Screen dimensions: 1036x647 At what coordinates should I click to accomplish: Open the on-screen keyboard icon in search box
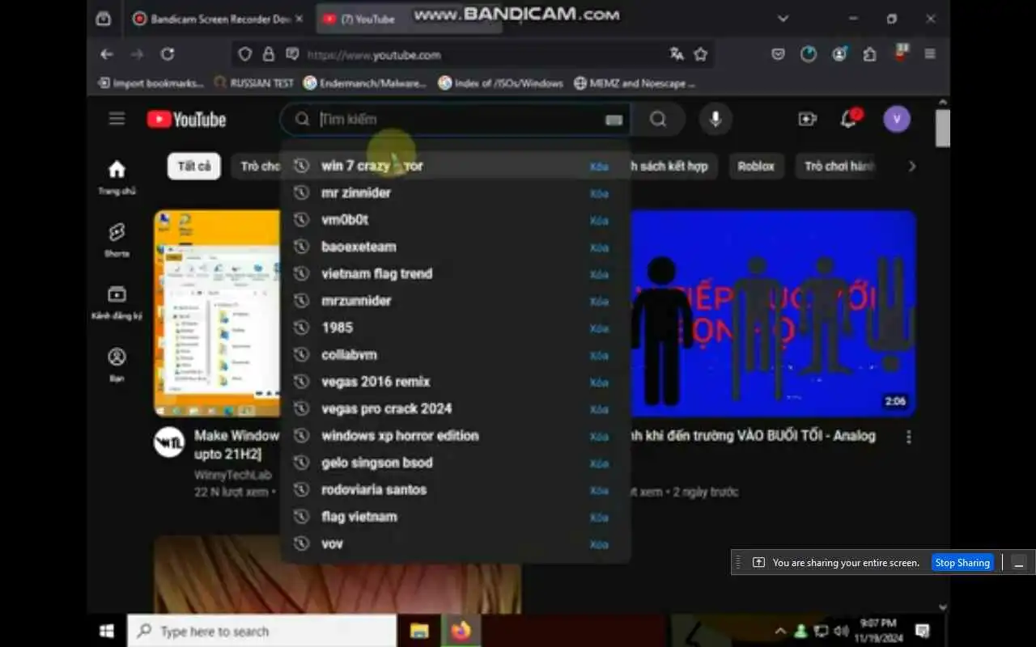(x=614, y=120)
